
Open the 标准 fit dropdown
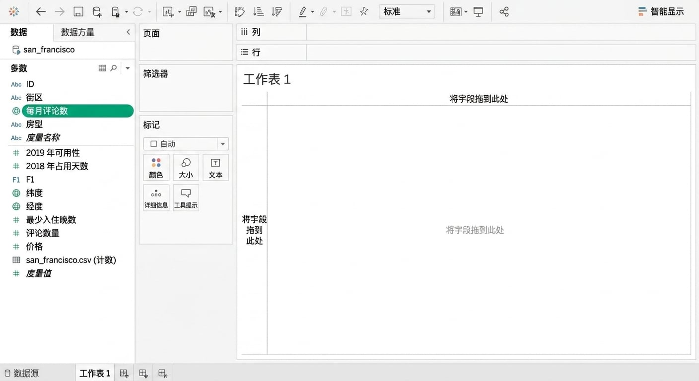407,11
